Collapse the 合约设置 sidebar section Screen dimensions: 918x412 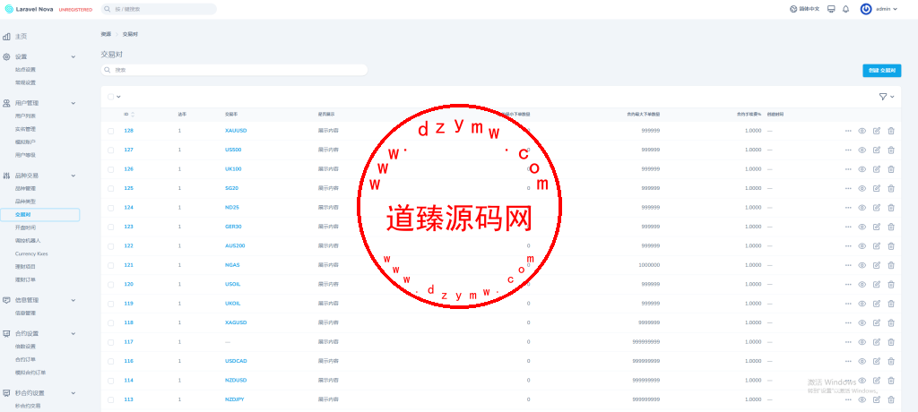coord(74,333)
